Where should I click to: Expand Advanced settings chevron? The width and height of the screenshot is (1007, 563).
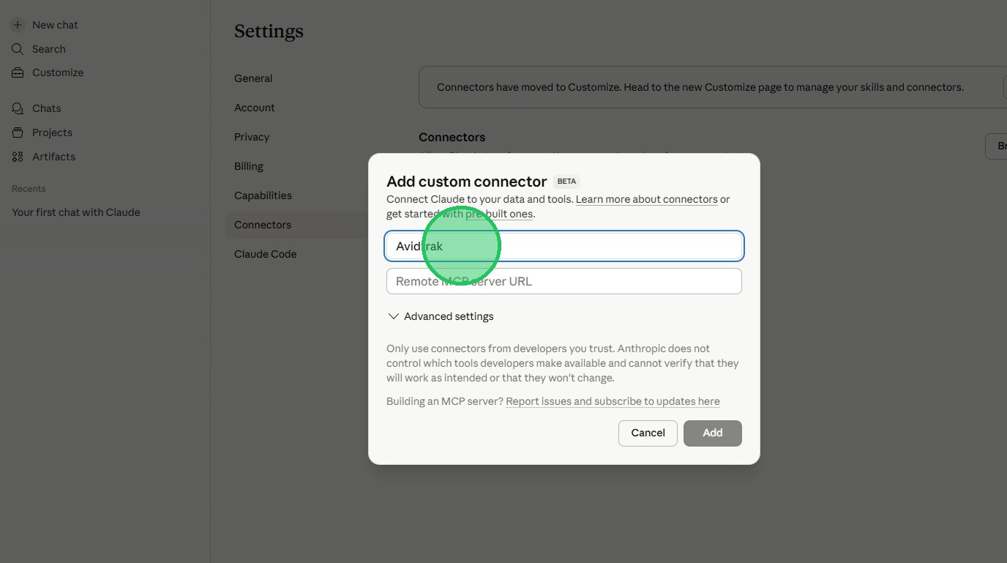394,316
